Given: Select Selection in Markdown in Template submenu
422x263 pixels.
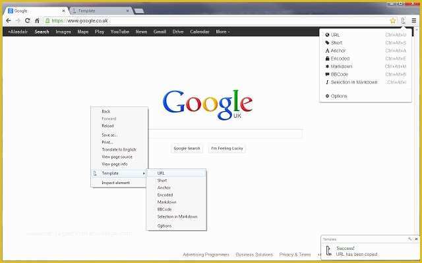Looking at the screenshot, I should pos(177,216).
